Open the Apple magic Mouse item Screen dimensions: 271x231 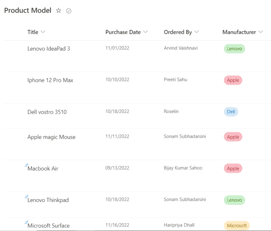click(x=52, y=137)
